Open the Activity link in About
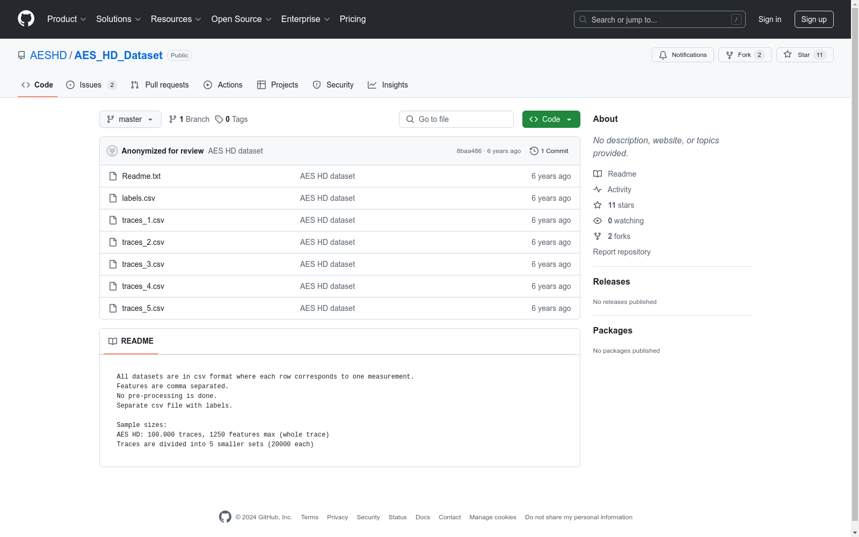This screenshot has width=859, height=537. coord(613,190)
